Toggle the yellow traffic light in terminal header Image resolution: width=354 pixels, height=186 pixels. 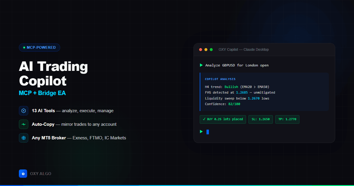(x=206, y=50)
